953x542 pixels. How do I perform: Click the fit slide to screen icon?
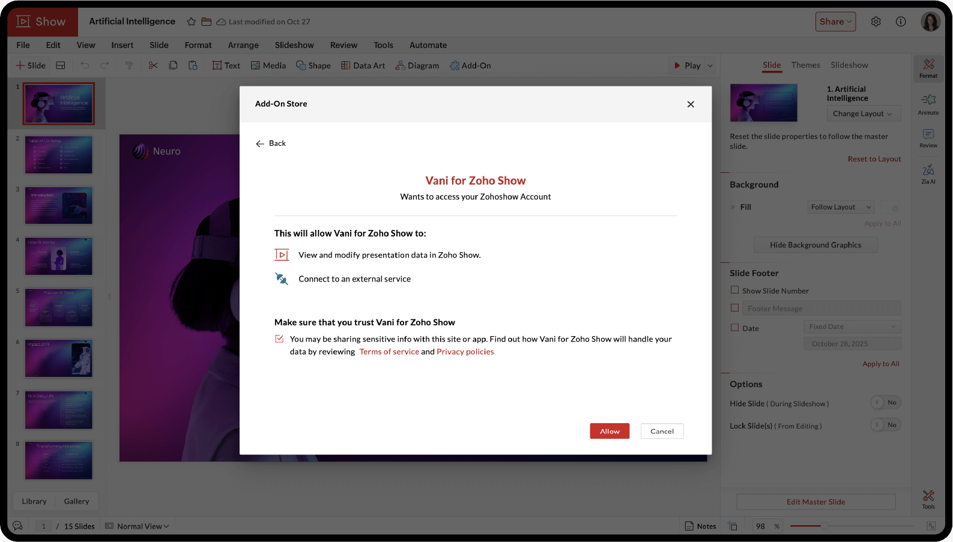(x=931, y=526)
